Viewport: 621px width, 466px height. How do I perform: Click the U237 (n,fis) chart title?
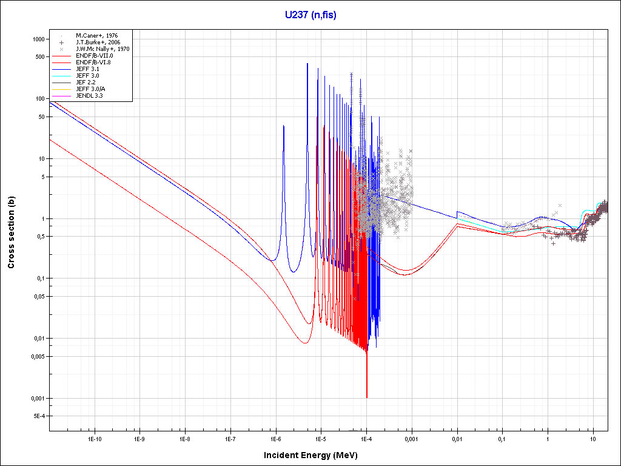[310, 15]
